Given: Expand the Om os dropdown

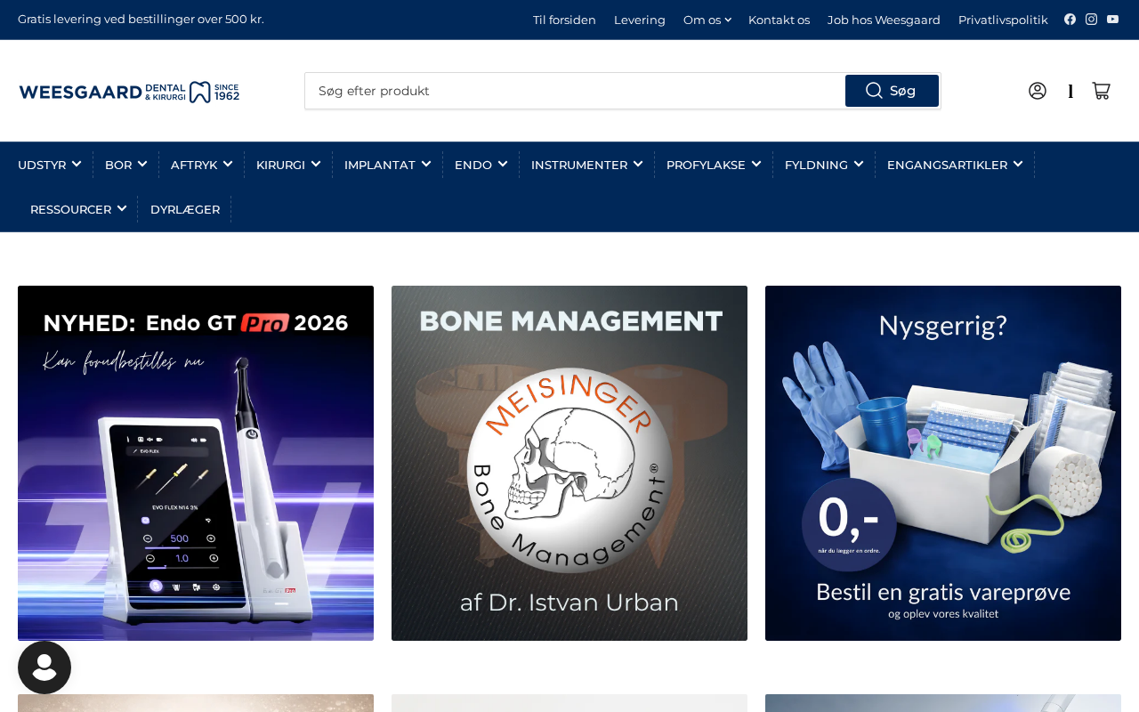Looking at the screenshot, I should point(707,20).
